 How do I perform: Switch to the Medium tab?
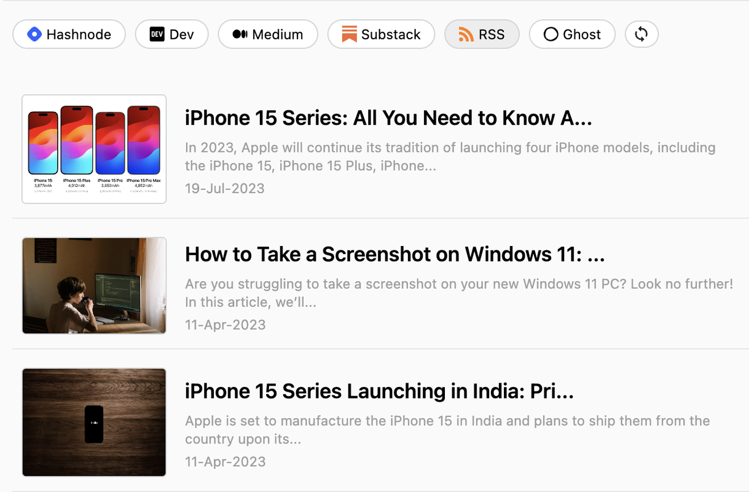click(268, 34)
